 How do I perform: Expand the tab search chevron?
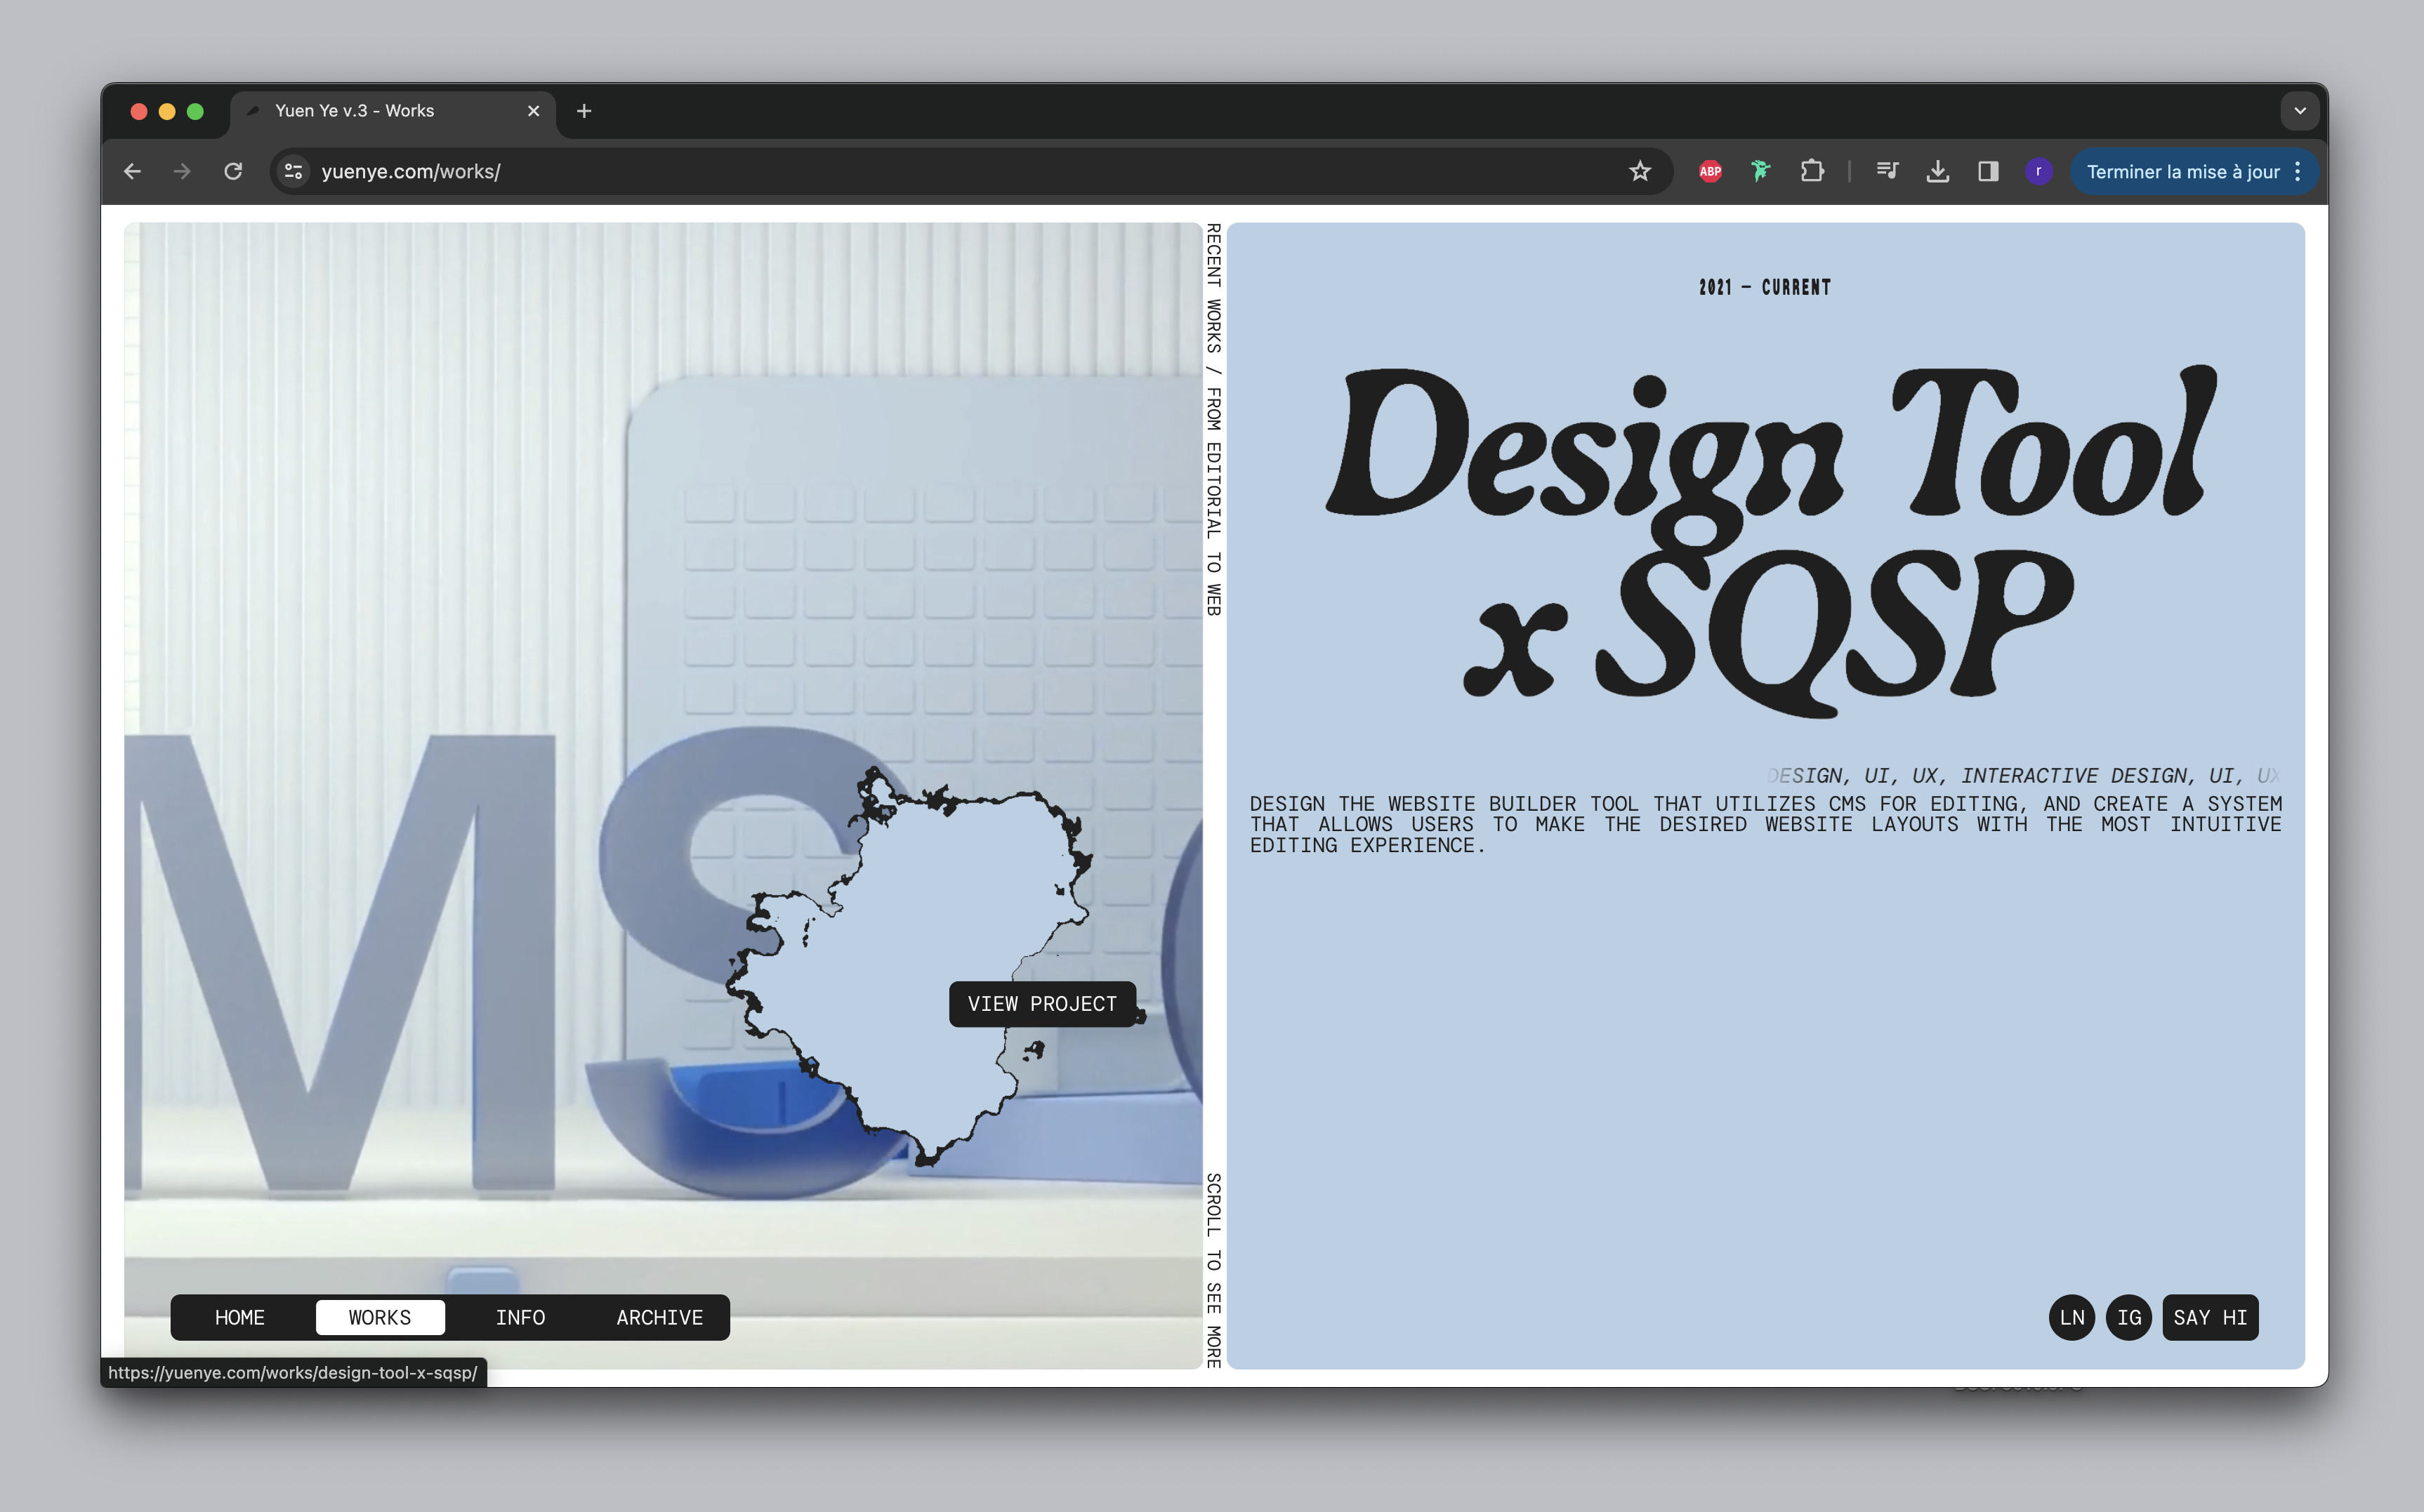[2300, 111]
